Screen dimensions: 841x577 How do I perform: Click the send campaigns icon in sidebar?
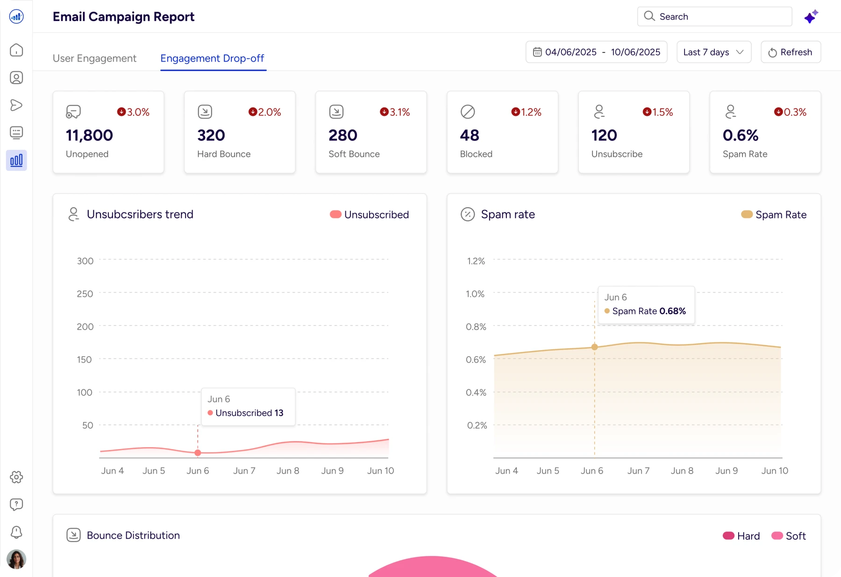coord(16,105)
